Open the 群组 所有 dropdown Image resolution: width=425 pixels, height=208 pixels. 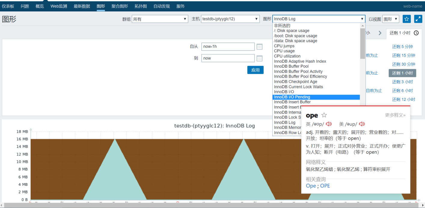coord(160,19)
